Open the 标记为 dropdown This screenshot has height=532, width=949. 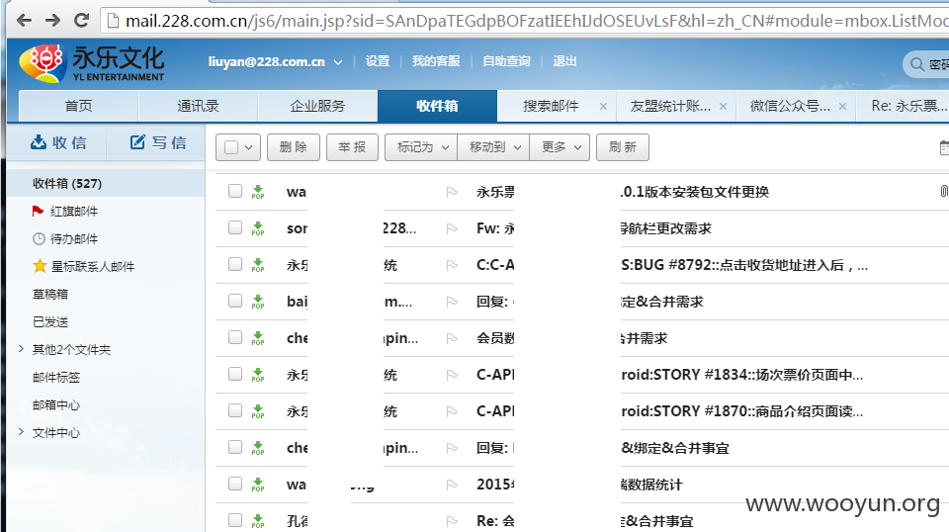coord(421,147)
